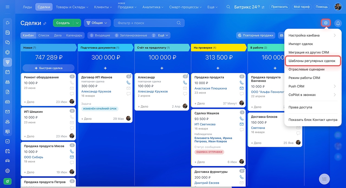Open the settings gear in left sidebar
Screen dimensions: 346x188
8,171
